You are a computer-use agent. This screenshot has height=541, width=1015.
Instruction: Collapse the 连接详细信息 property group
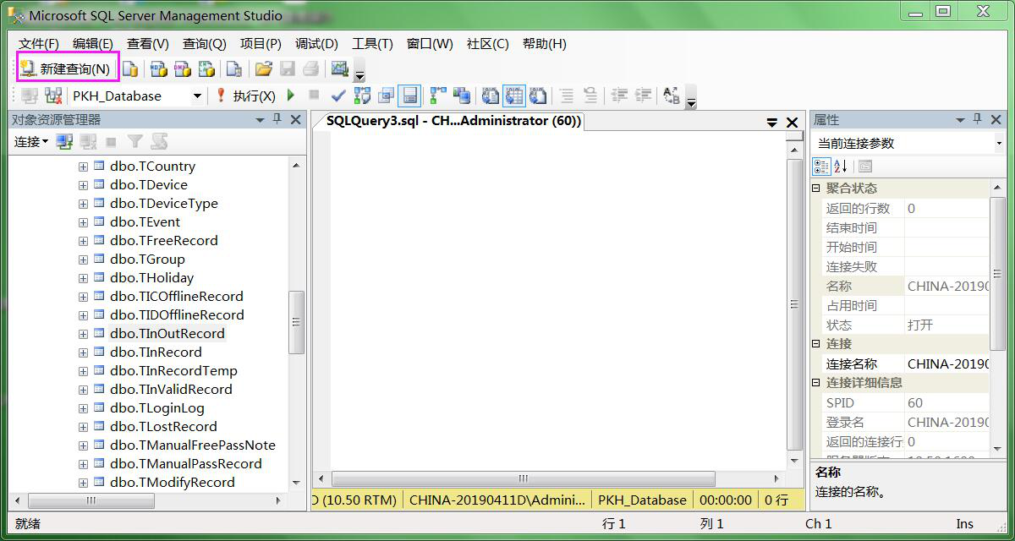(x=816, y=383)
